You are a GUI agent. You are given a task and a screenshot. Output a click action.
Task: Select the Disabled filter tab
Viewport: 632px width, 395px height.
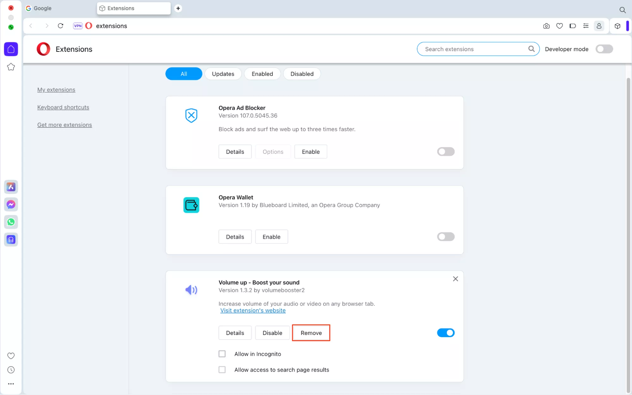[x=302, y=74]
